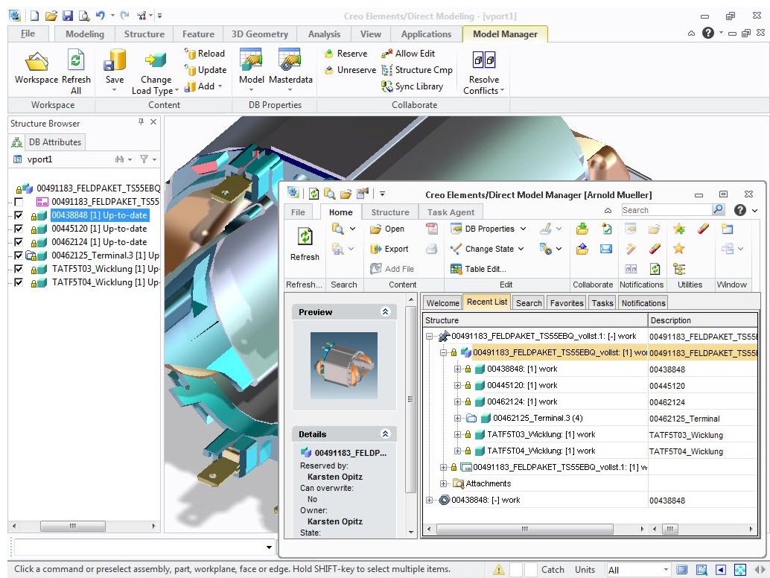Expand the Attachments tree node
Screen dimensions: 770x578
point(443,483)
